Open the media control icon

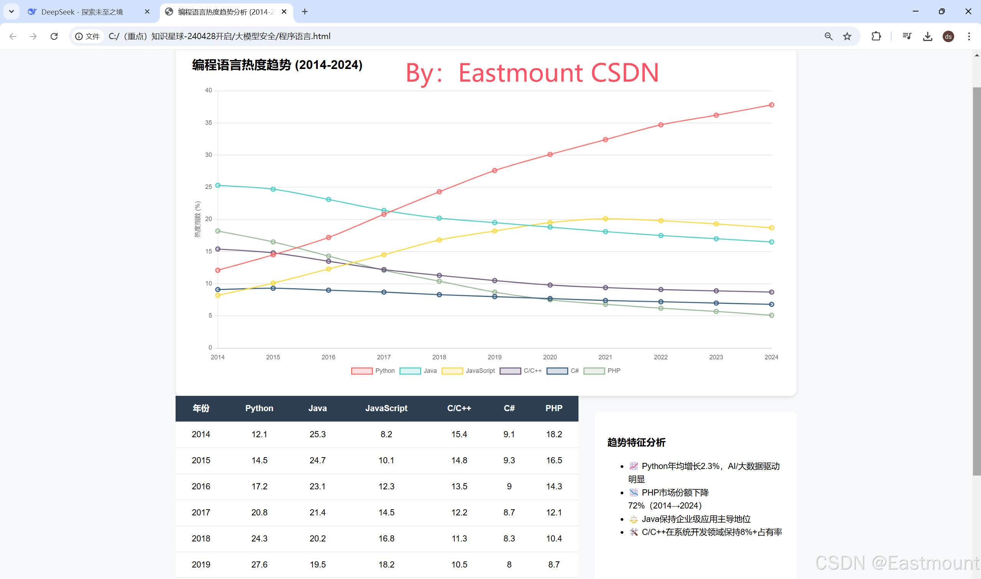point(907,36)
